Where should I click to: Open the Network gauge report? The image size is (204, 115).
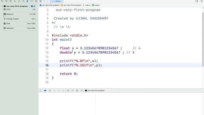19,28
